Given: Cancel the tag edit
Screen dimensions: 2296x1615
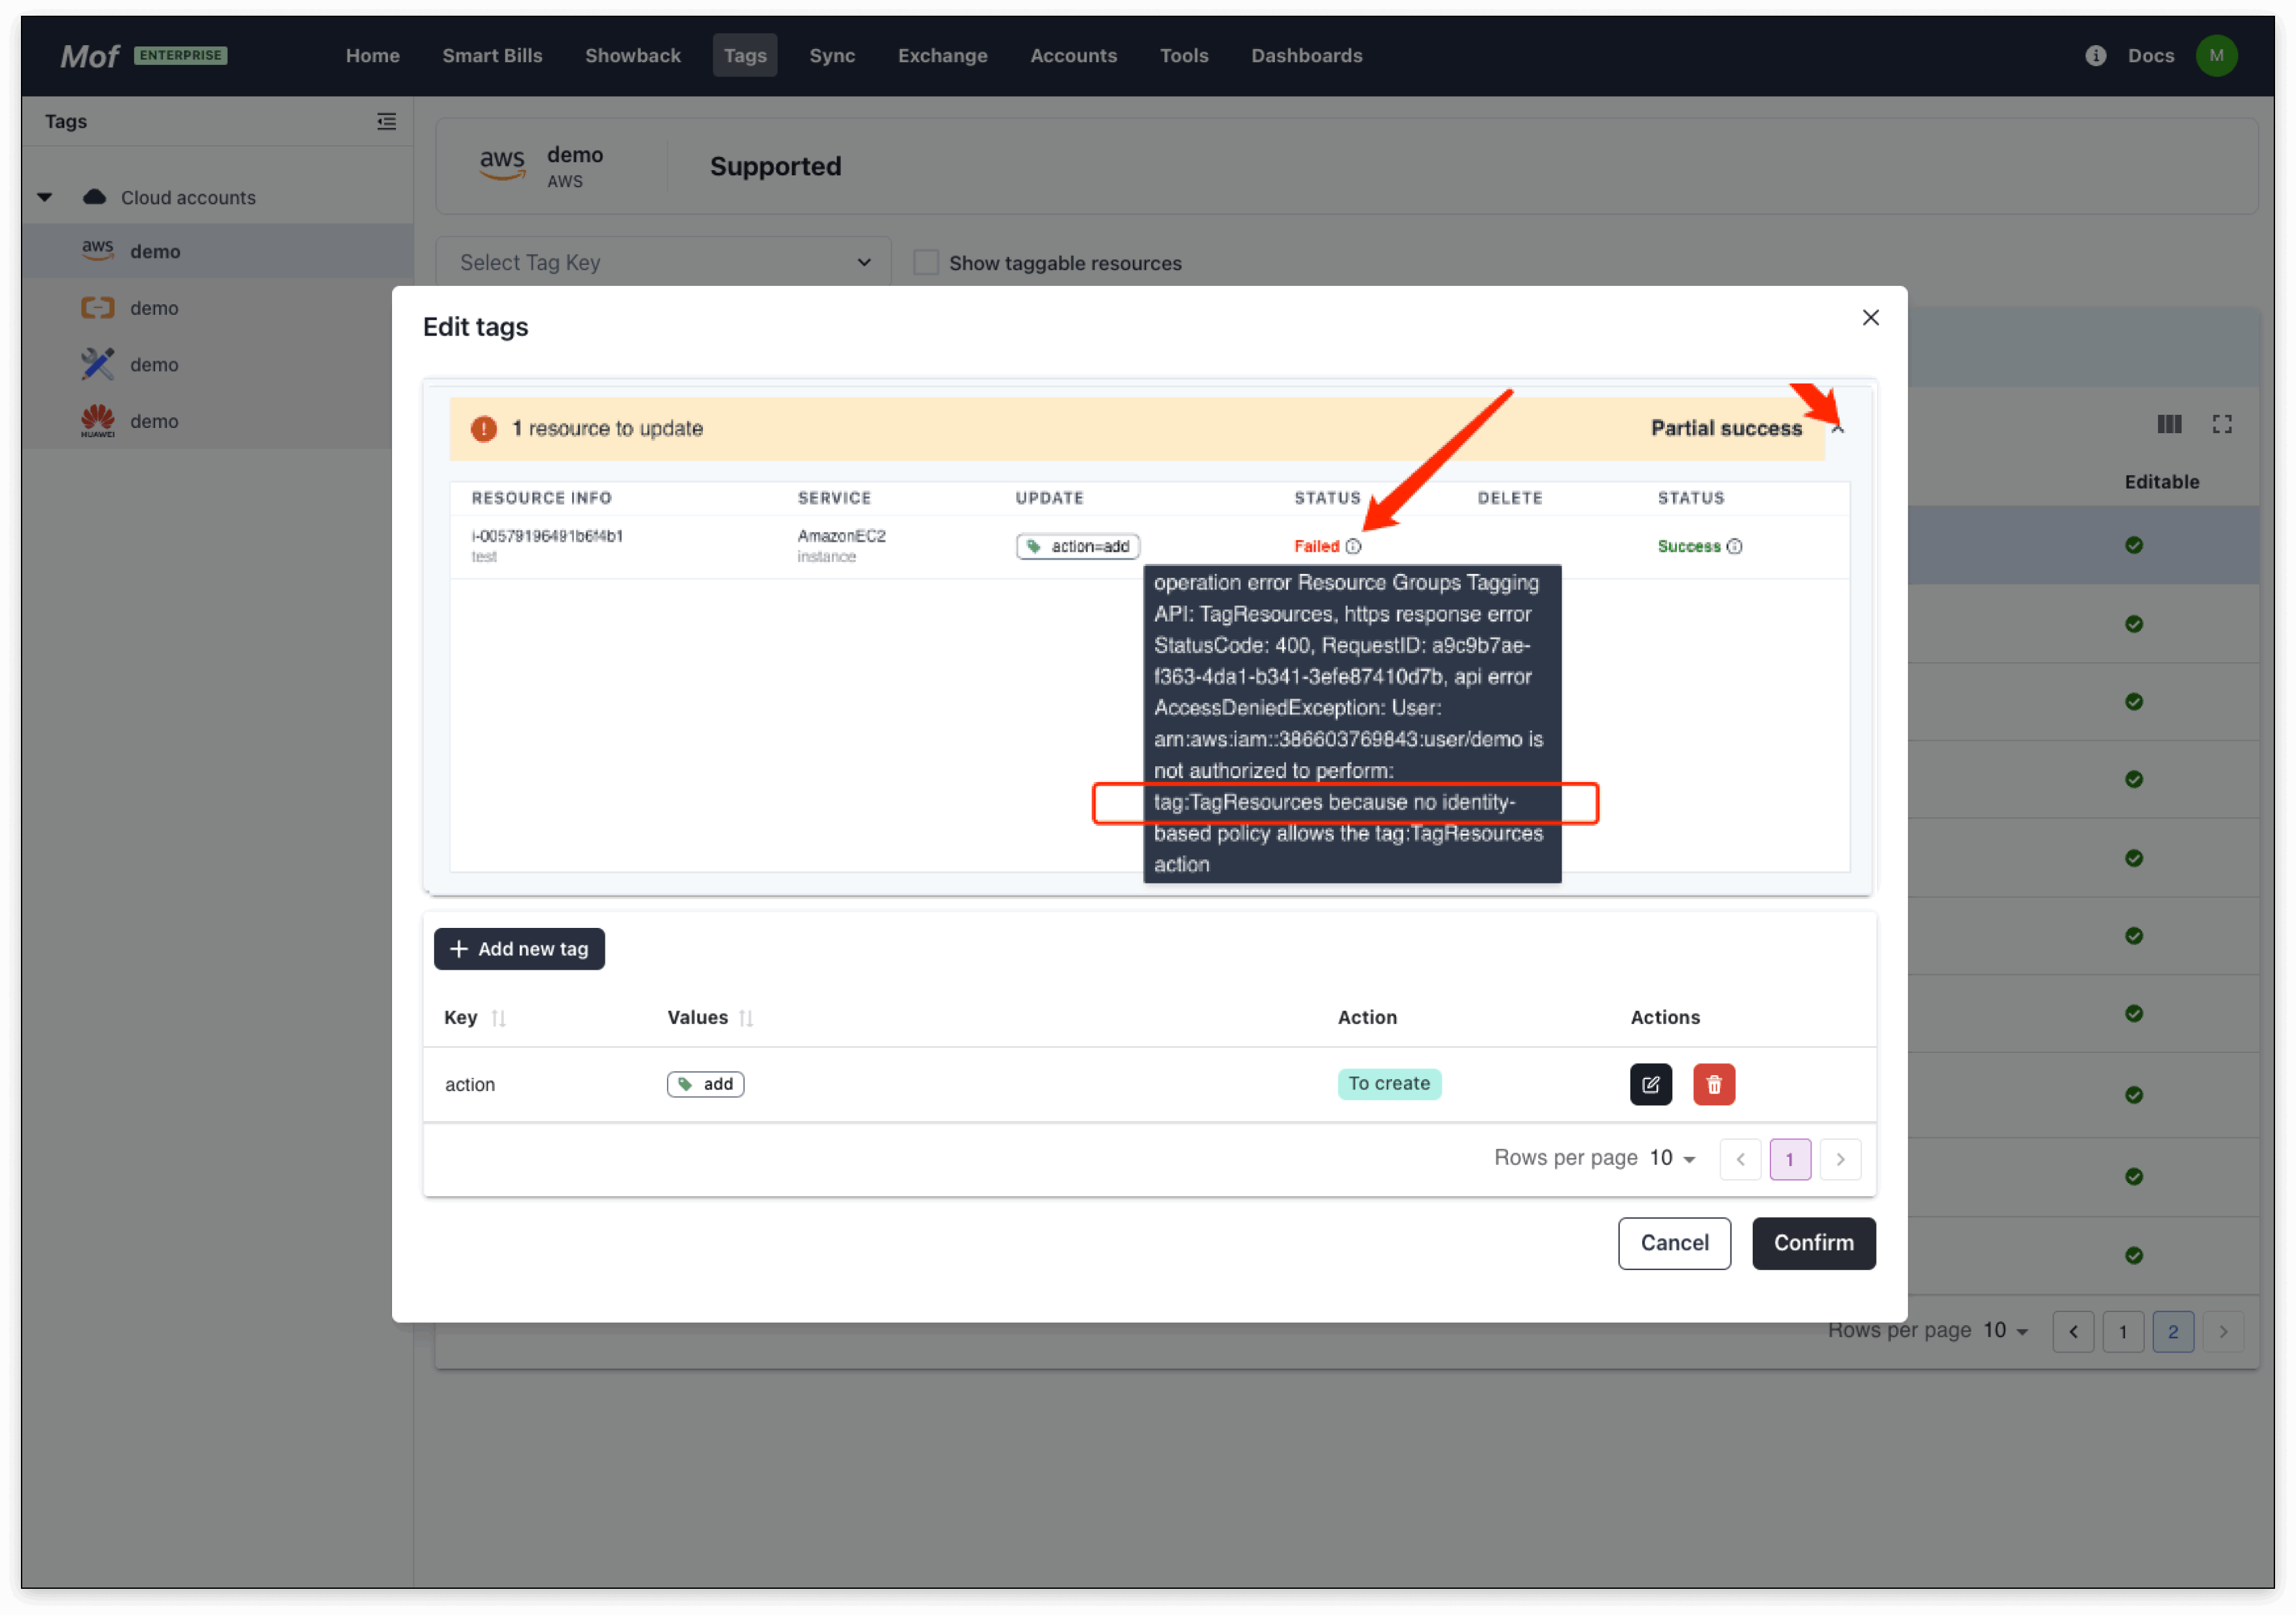Looking at the screenshot, I should pyautogui.click(x=1674, y=1243).
